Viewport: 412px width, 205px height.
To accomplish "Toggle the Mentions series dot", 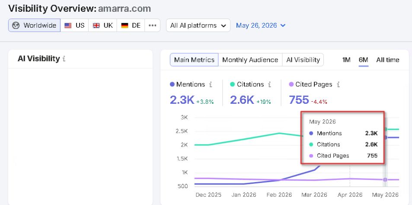I will 172,84.
